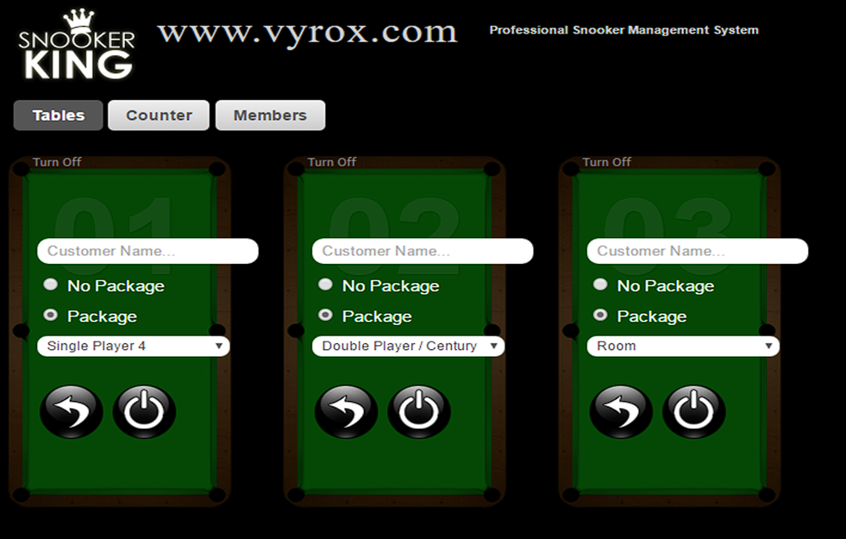
Task: Click the undo arrow icon on table 03
Action: 621,411
